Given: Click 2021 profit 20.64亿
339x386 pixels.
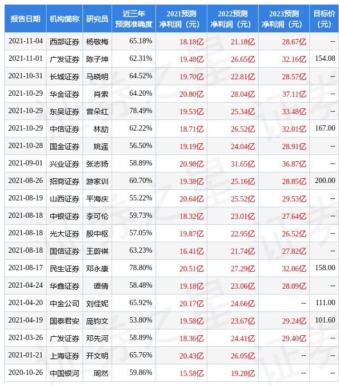Looking at the screenshot, I should (x=191, y=199).
